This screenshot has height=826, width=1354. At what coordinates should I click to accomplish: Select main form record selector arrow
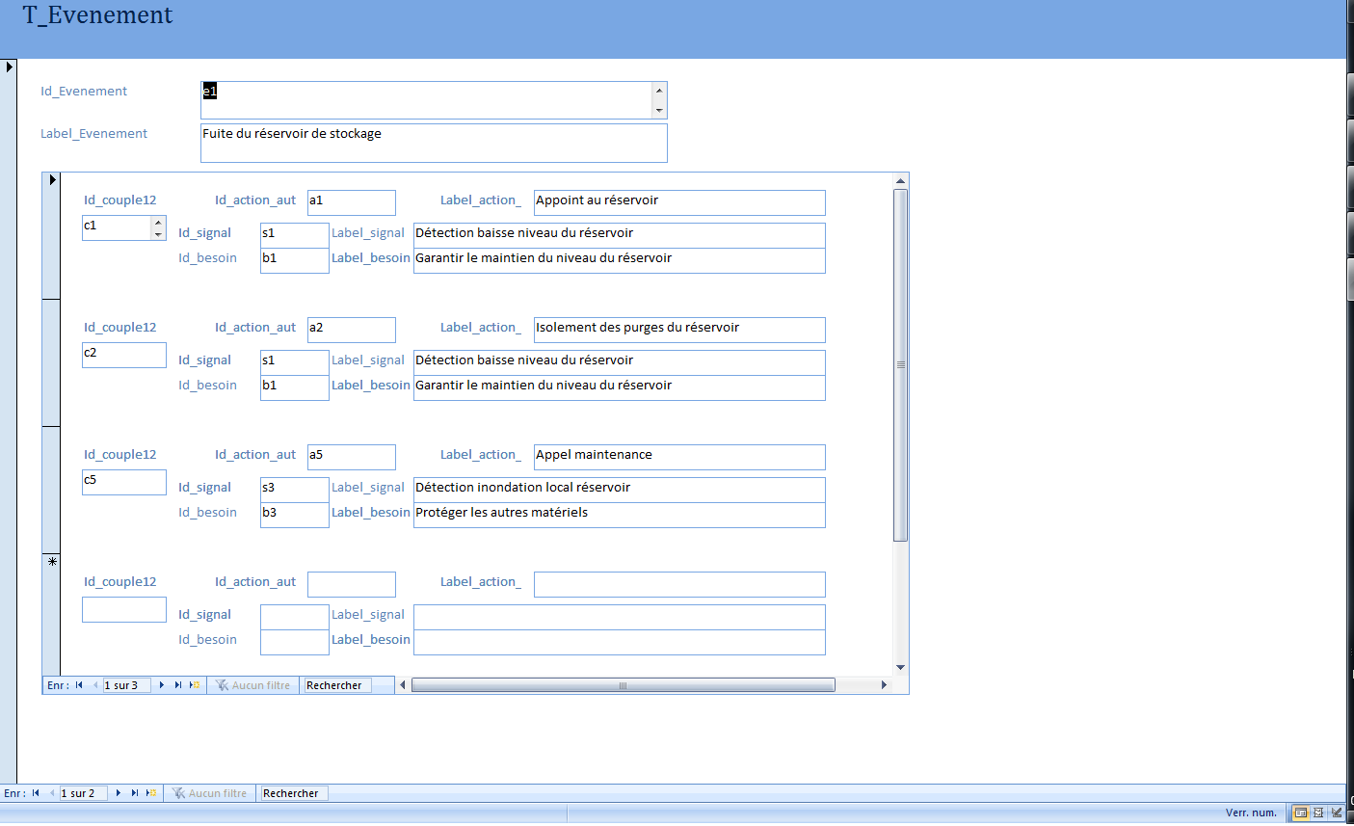tap(9, 67)
